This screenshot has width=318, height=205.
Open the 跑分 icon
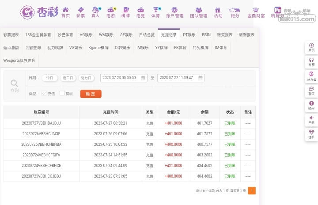click(x=235, y=10)
